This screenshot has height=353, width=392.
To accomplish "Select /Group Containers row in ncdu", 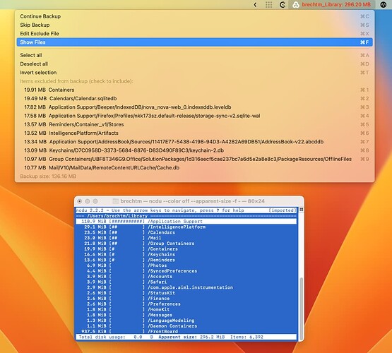I will coord(186,244).
